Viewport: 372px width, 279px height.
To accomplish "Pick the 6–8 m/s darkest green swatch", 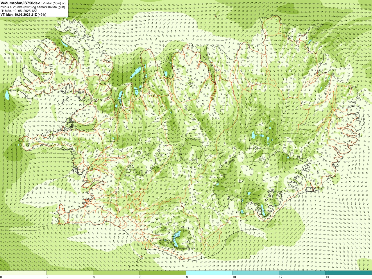I will pos(163,273).
